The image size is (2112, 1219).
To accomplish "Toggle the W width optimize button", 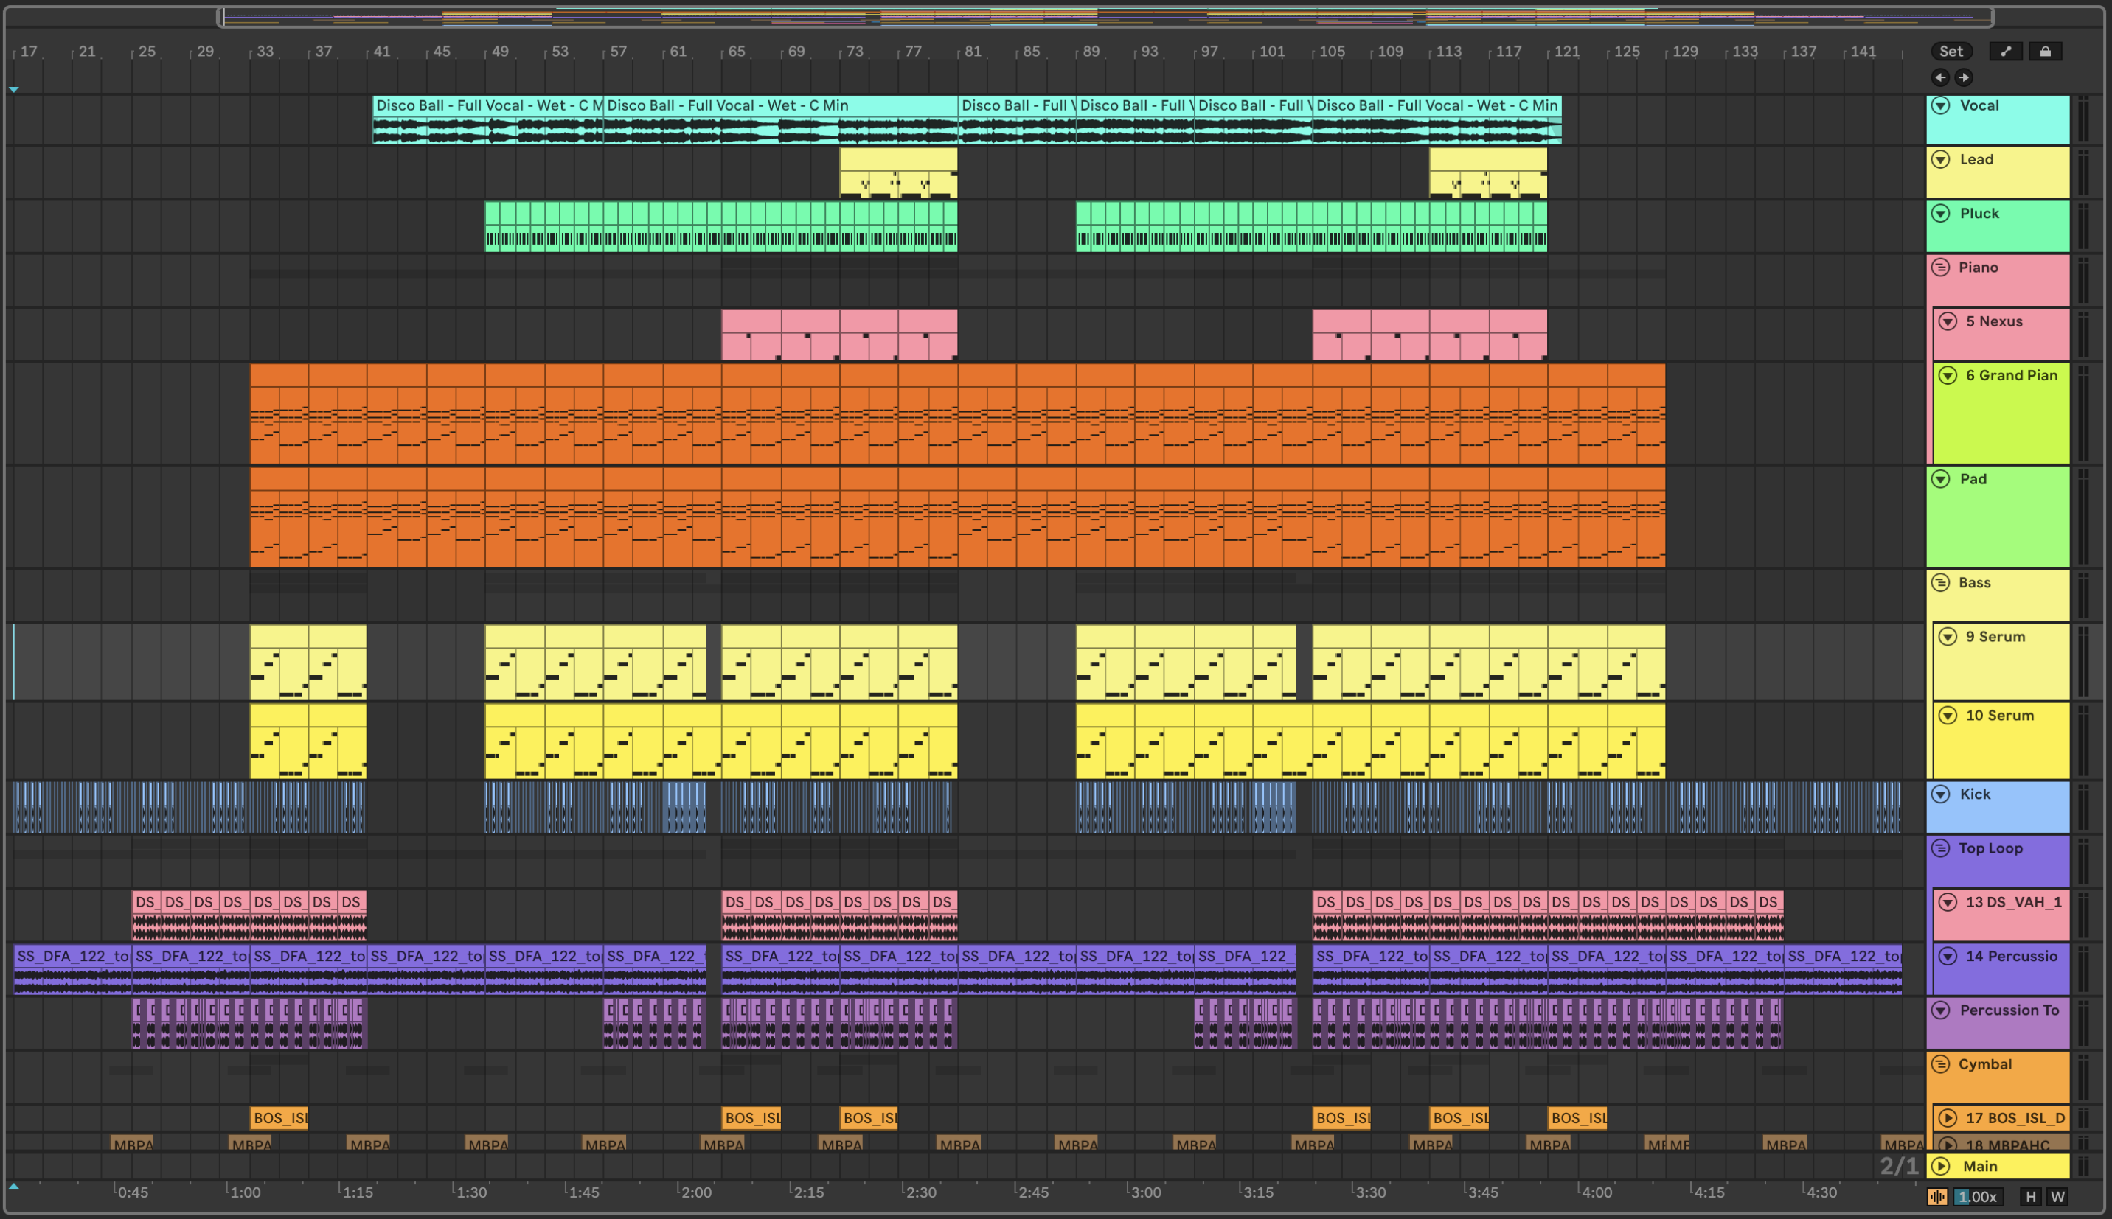I will (x=2057, y=1196).
